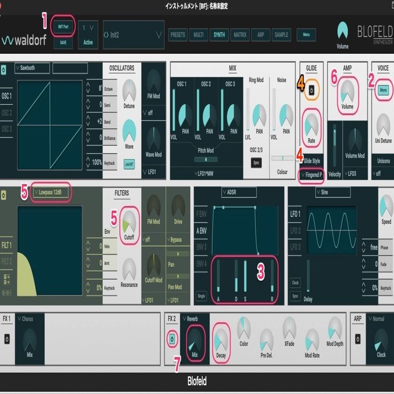The width and height of the screenshot is (394, 394).
Task: Click the OSC 2 PAN knob
Action: point(209,115)
